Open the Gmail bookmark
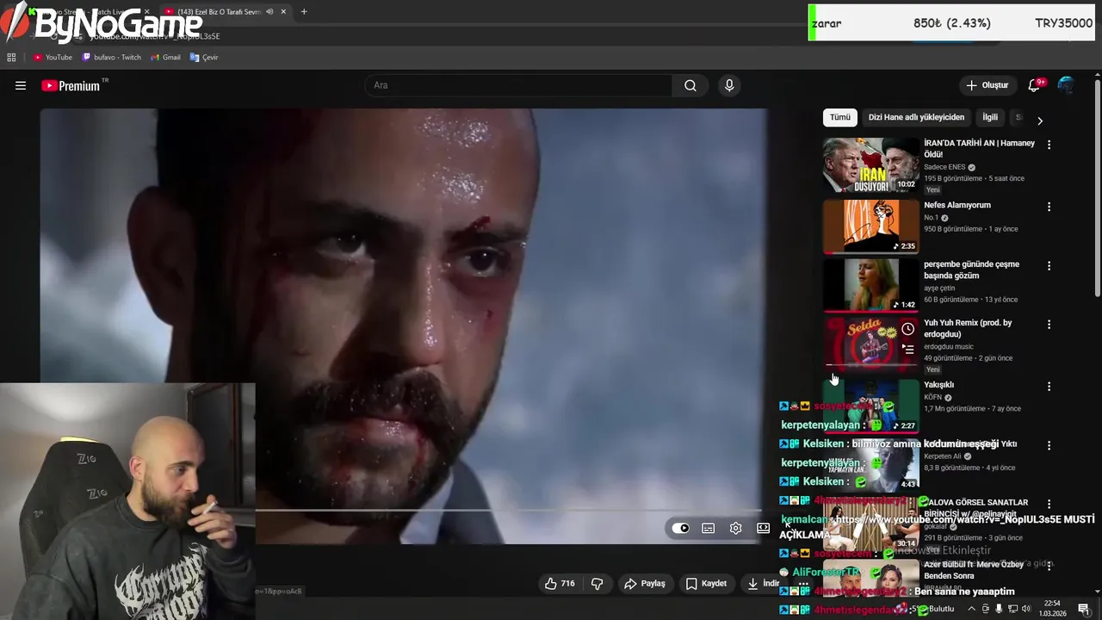1102x620 pixels. point(165,58)
